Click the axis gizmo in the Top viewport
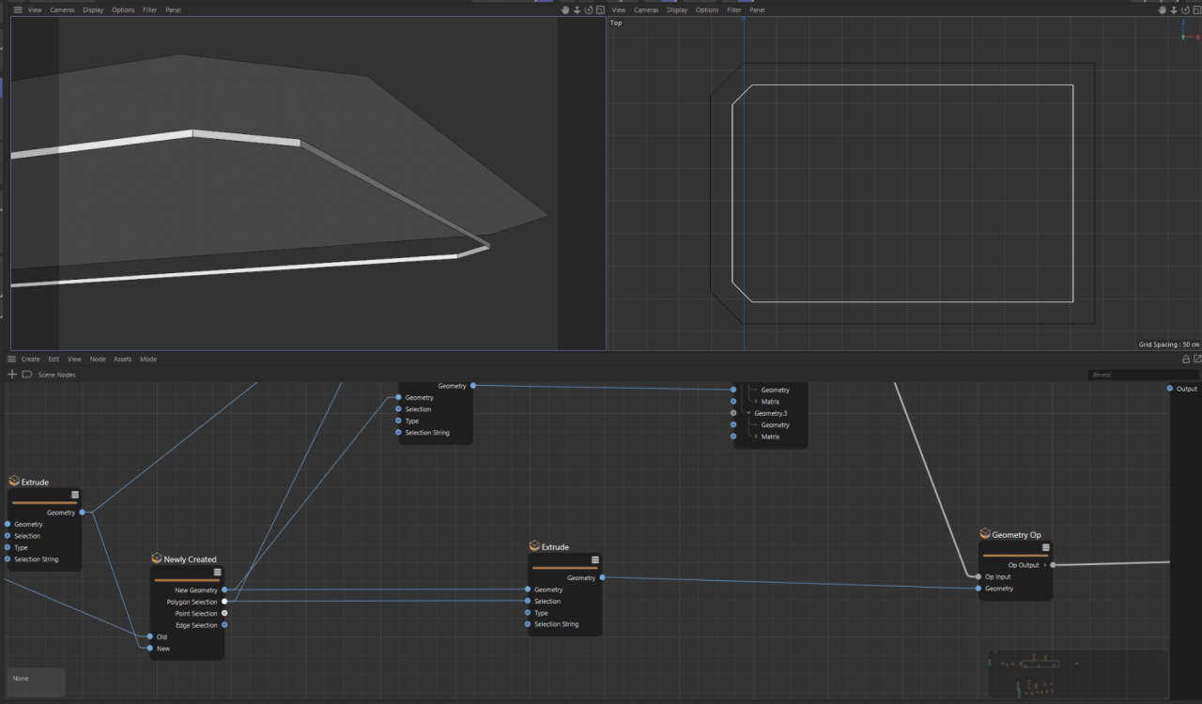The width and height of the screenshot is (1202, 704). [1190, 32]
